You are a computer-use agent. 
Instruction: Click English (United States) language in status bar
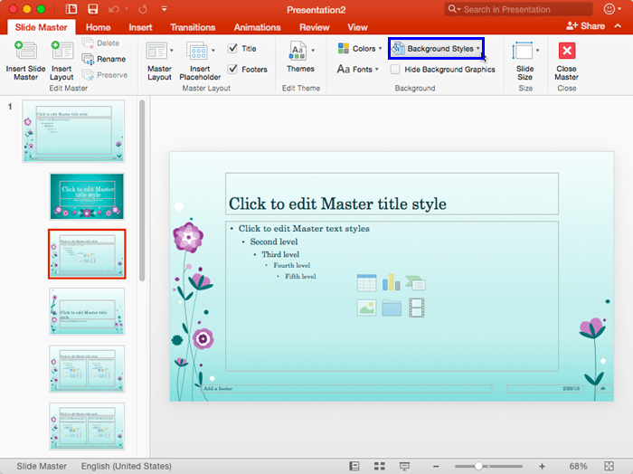click(127, 467)
